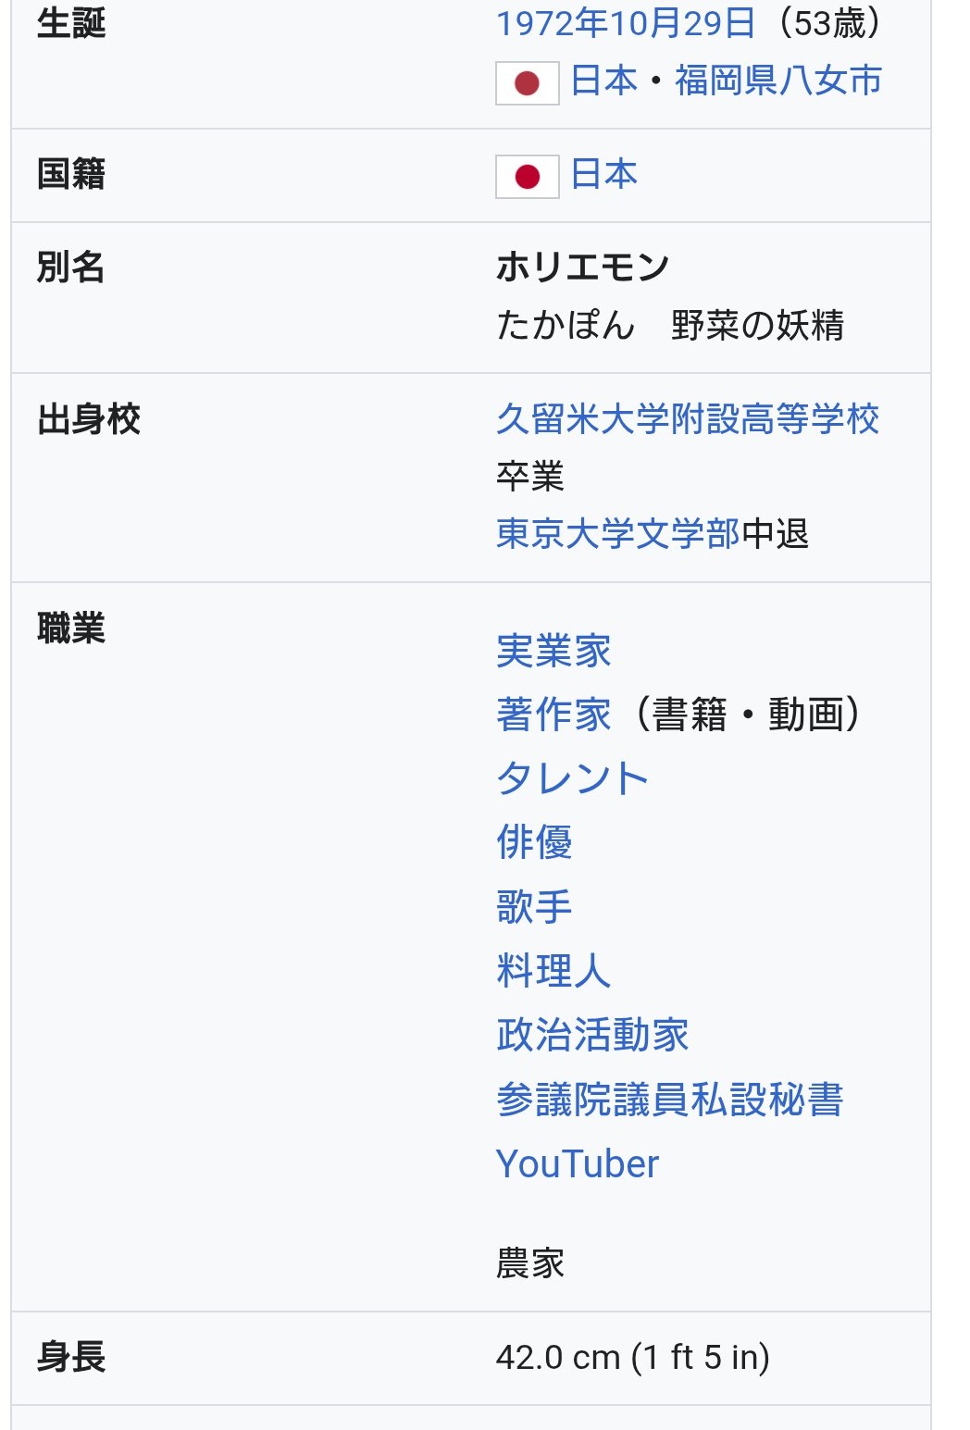The image size is (970, 1430).
Task: Open the 参議院議員私設秘書 link
Action: click(669, 1099)
